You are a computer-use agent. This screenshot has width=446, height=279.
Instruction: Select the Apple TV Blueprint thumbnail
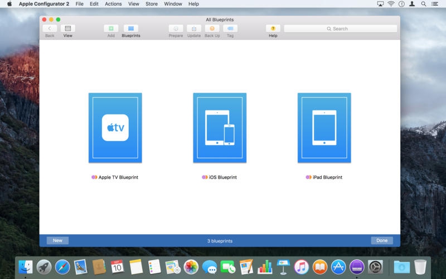pos(115,128)
